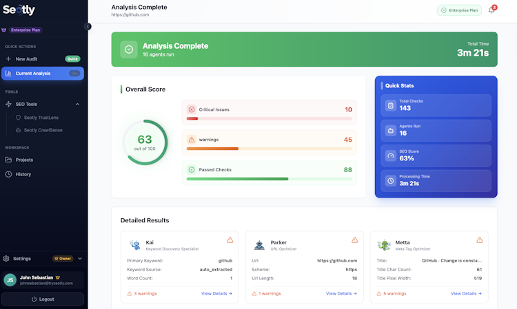Log out with the Logout button
This screenshot has height=309, width=517.
tap(43, 299)
